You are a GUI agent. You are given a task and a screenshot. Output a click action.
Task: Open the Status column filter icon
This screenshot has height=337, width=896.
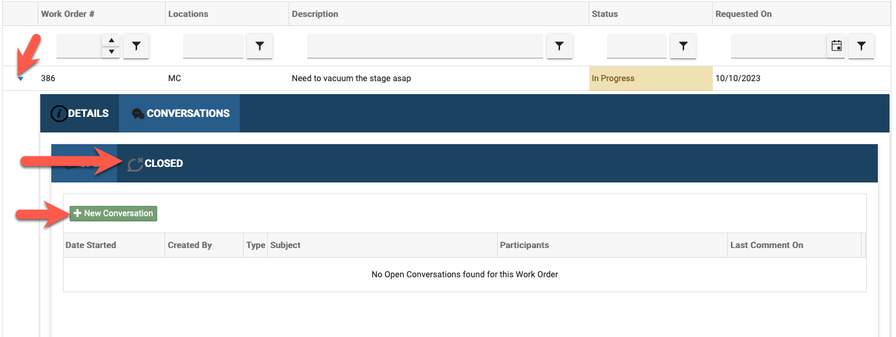tap(683, 46)
